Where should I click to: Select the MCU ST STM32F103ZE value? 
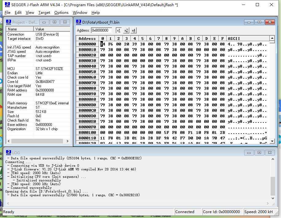click(x=49, y=69)
